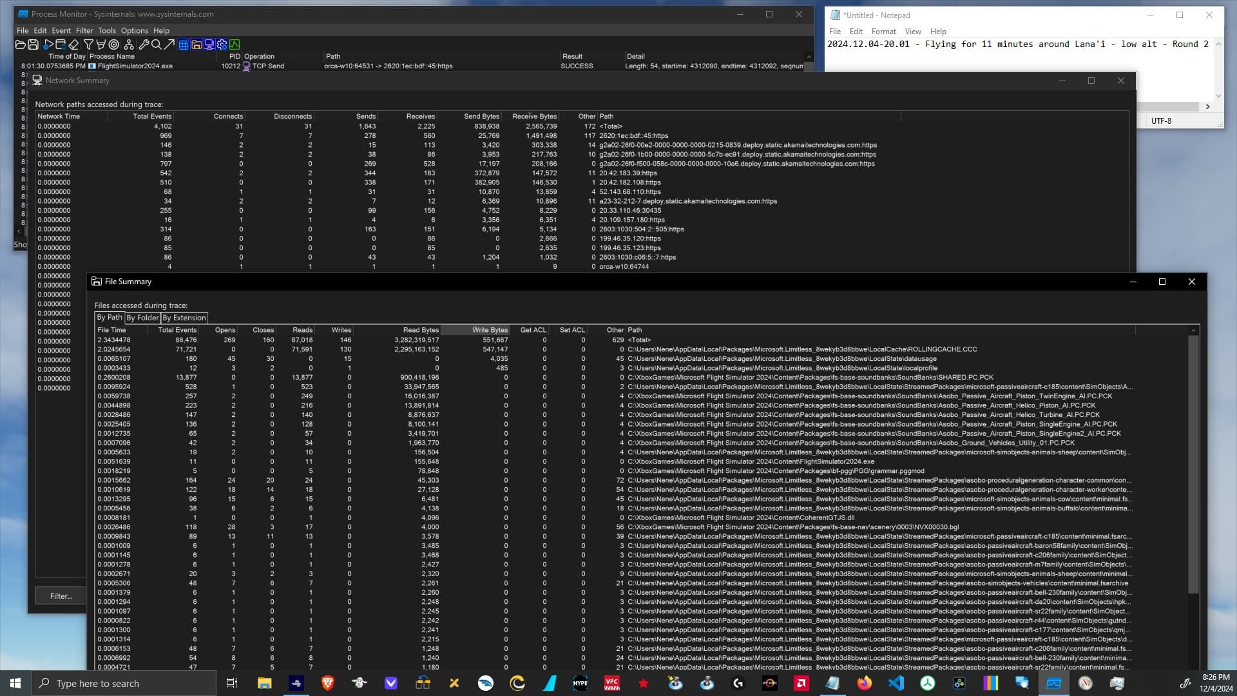Click the Jump To arrow icon
This screenshot has width=1237, height=696.
[x=169, y=44]
